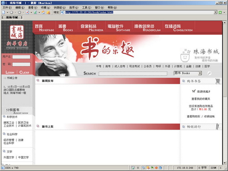Click the page icon in address bar
Viewport: 228px width, 171px height.
[62, 12]
